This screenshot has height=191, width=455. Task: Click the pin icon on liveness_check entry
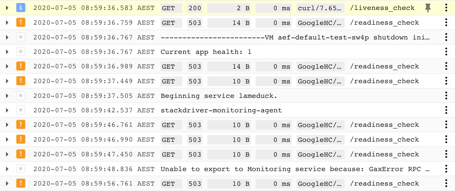(428, 8)
